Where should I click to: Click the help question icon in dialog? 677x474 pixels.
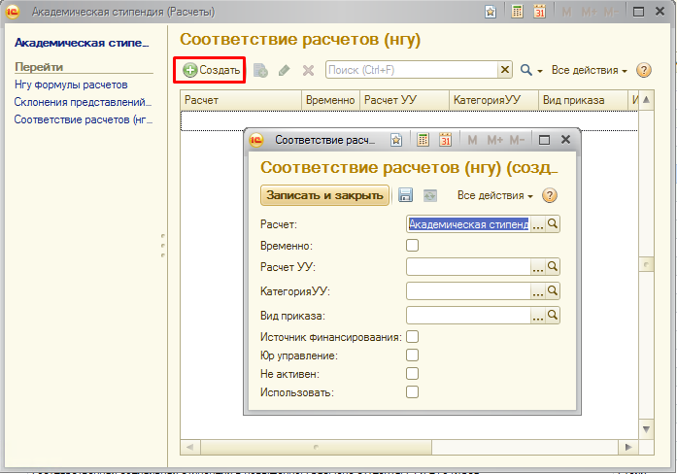[x=549, y=195]
